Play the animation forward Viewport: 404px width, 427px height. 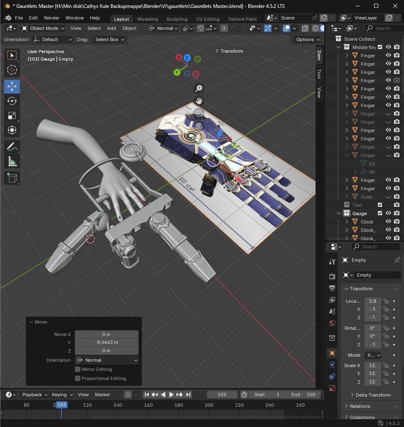[171, 395]
